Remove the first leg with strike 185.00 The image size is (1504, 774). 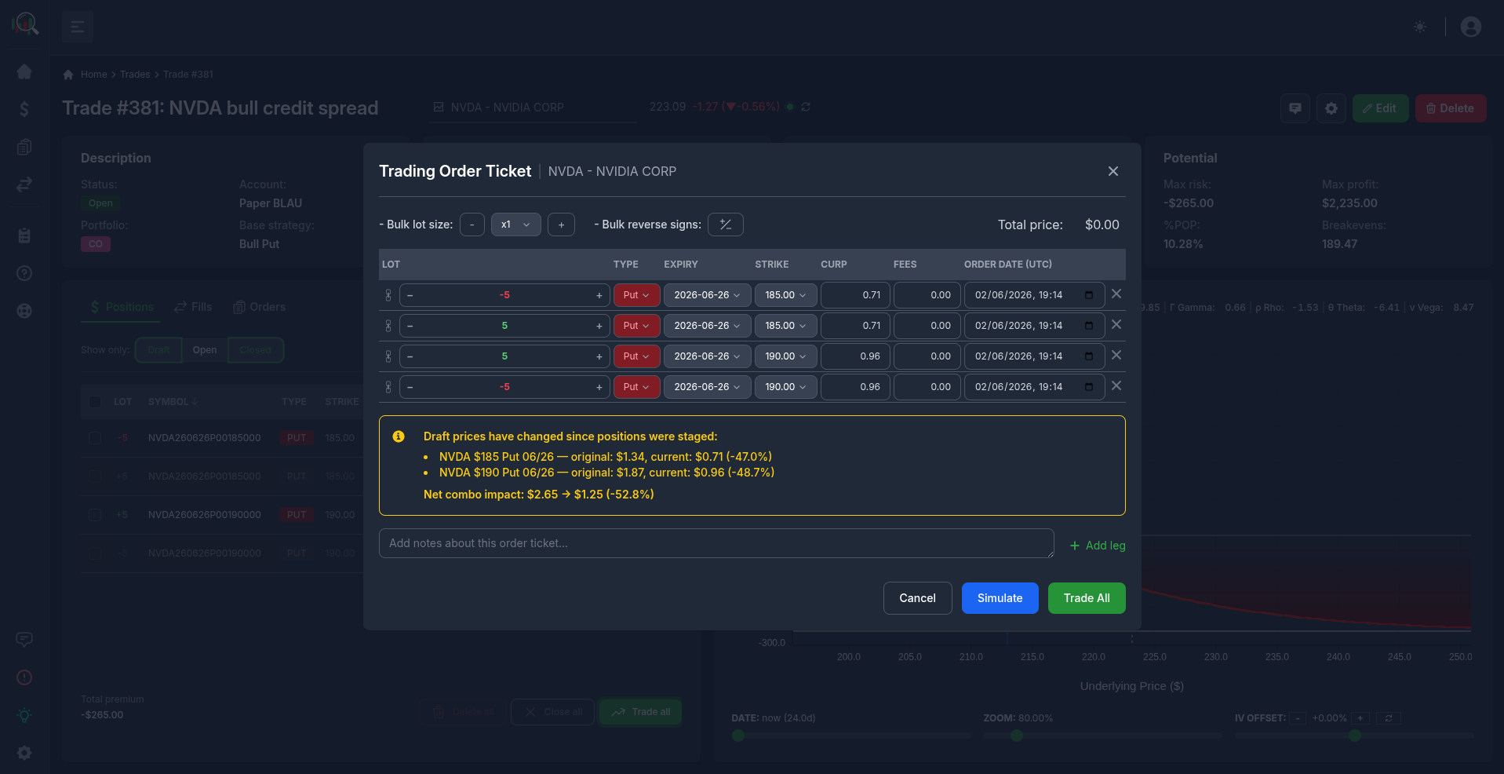click(x=1116, y=294)
